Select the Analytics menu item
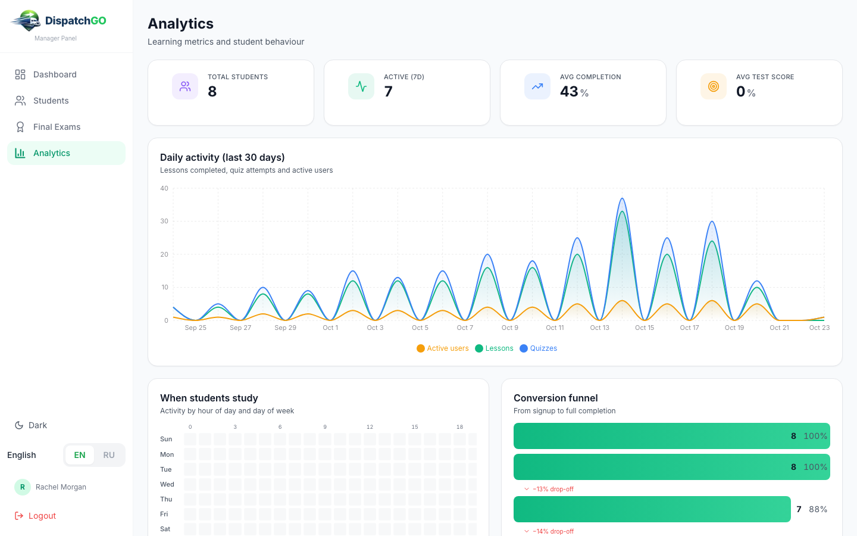857x536 pixels. click(66, 153)
